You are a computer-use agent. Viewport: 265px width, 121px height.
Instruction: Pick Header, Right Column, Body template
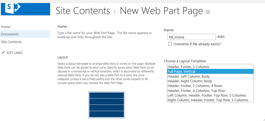(x=190, y=81)
